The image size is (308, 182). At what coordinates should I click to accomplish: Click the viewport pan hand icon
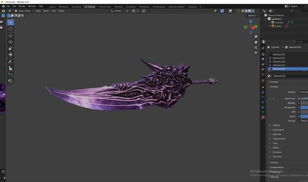pos(256,42)
